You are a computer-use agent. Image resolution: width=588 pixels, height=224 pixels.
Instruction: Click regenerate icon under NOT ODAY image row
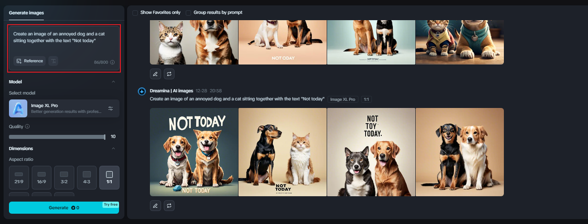pos(169,74)
